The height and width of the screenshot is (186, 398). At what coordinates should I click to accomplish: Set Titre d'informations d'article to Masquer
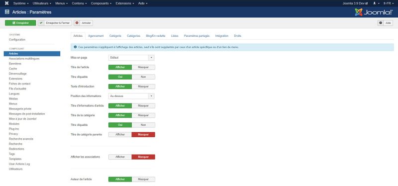click(x=143, y=105)
